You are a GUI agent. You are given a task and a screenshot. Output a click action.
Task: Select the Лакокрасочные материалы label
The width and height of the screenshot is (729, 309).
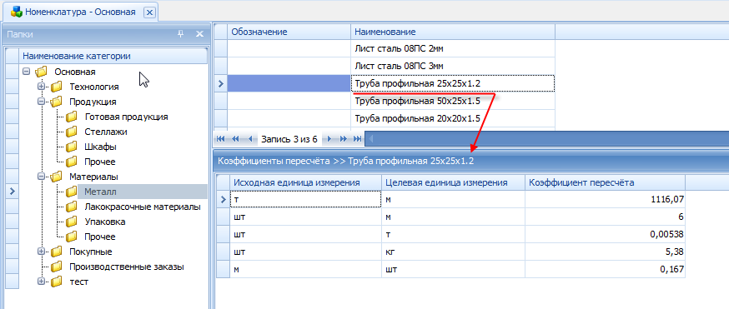143,207
